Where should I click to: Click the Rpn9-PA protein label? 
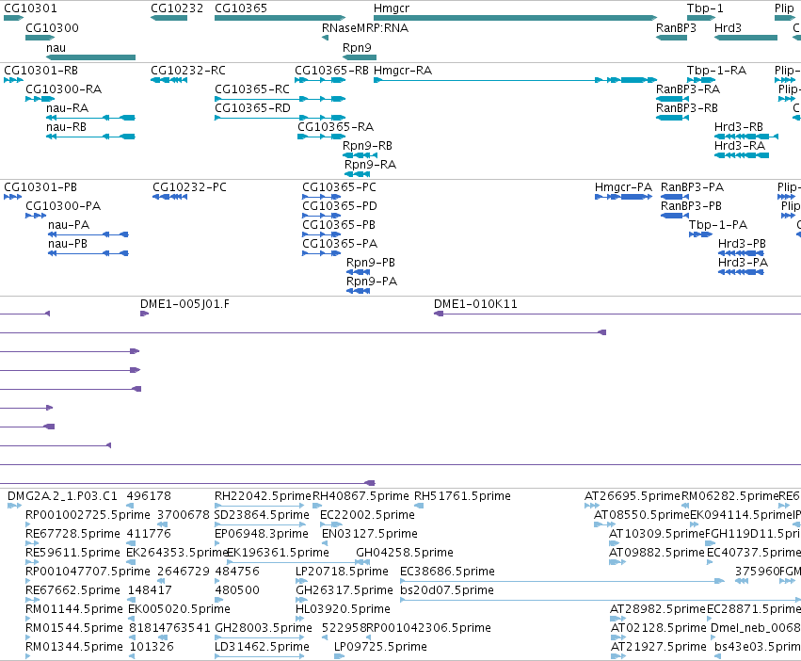pyautogui.click(x=372, y=282)
